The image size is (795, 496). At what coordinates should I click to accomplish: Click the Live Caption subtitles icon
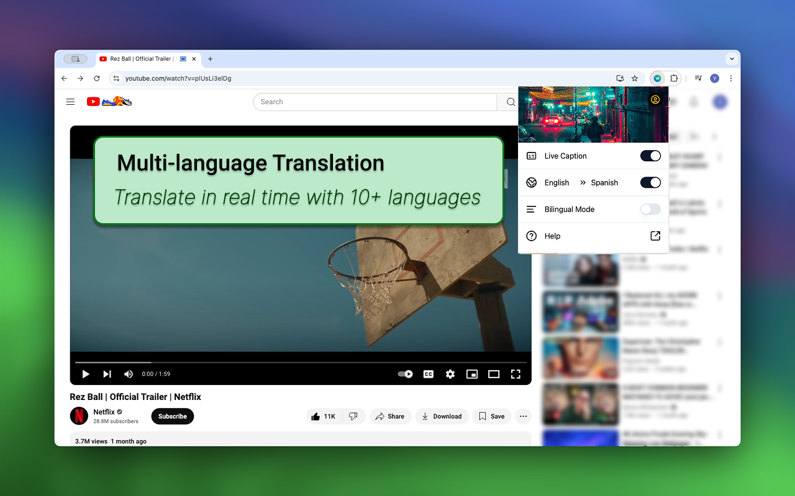click(x=532, y=156)
